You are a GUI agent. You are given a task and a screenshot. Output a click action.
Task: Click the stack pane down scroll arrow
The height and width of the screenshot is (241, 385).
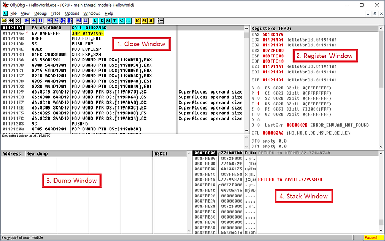tap(381, 230)
